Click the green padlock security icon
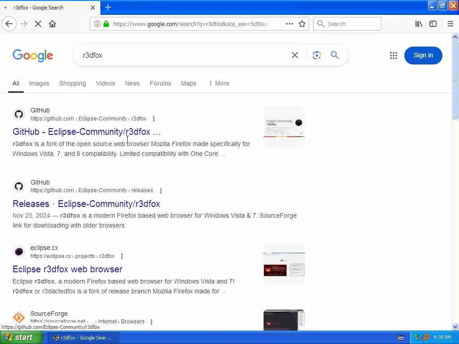459x344 pixels. click(106, 24)
